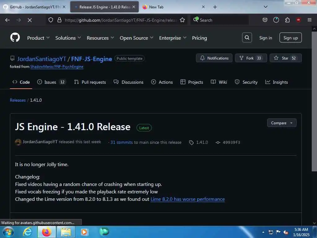Stop loading the page with X button
The width and height of the screenshot is (317, 238).
[29, 20]
